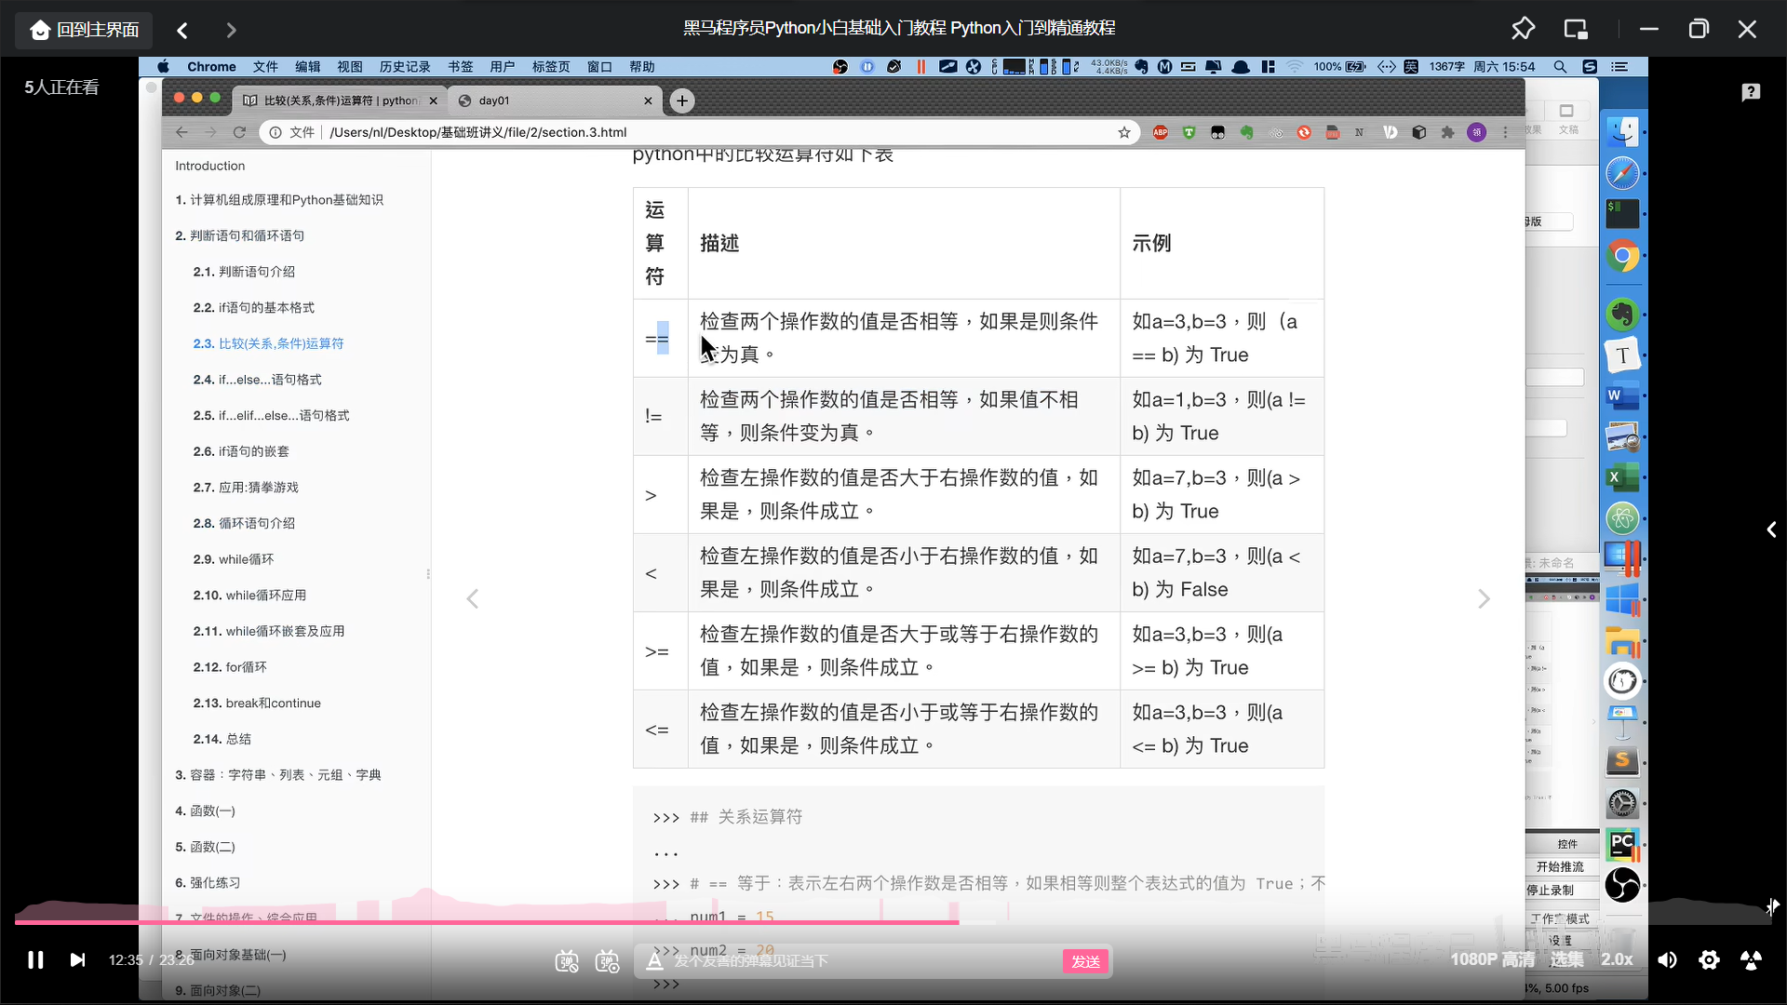This screenshot has width=1787, height=1005.
Task: Open 选集 episode list
Action: 1566,959
